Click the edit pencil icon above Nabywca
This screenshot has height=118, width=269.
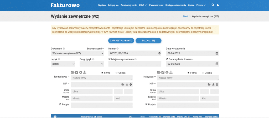[x=163, y=72]
